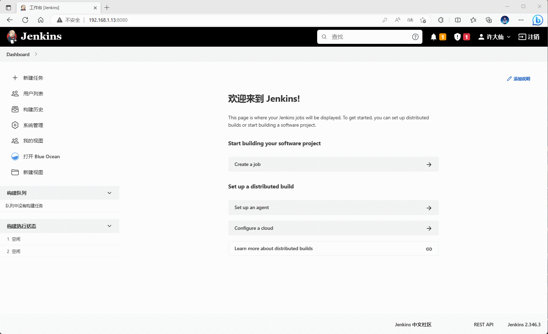Click the Configure a cloud button
The height and width of the screenshot is (334, 548).
(x=333, y=228)
